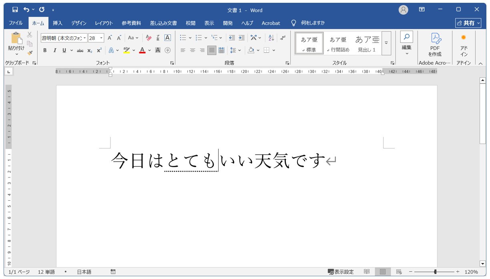Image resolution: width=490 pixels, height=279 pixels.
Task: Switch to the デザイン tab
Action: (x=79, y=23)
